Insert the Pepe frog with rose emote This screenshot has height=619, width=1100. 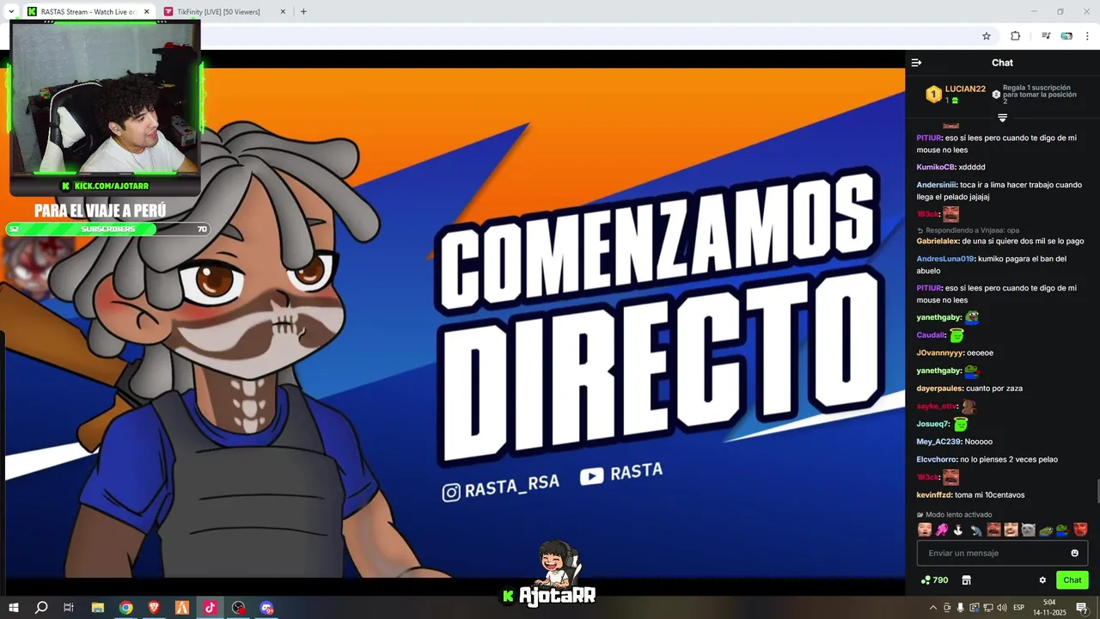click(1063, 530)
